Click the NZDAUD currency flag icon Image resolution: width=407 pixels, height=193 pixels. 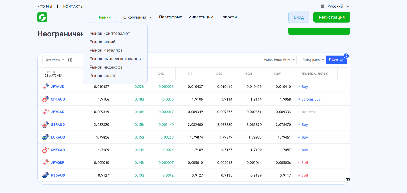(x=46, y=175)
